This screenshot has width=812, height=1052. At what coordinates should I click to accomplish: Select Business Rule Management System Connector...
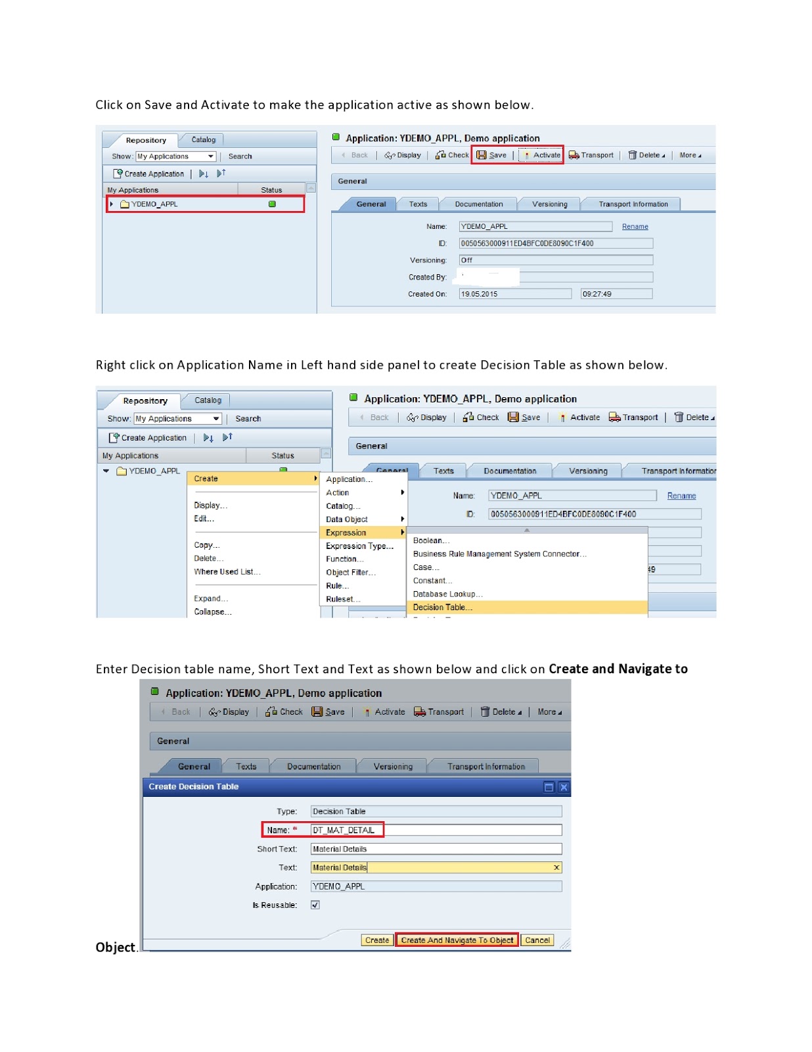(x=500, y=554)
